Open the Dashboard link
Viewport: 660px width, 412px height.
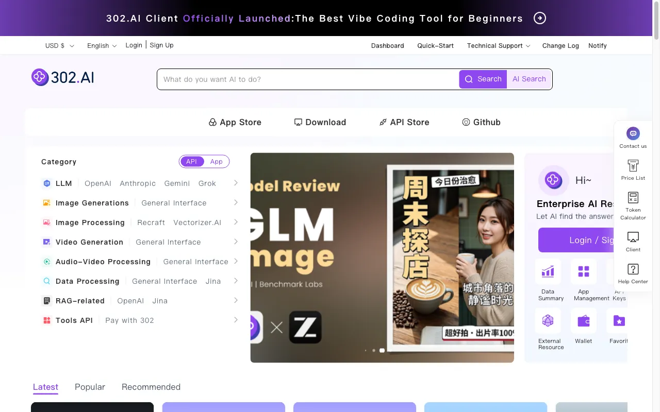pyautogui.click(x=387, y=46)
